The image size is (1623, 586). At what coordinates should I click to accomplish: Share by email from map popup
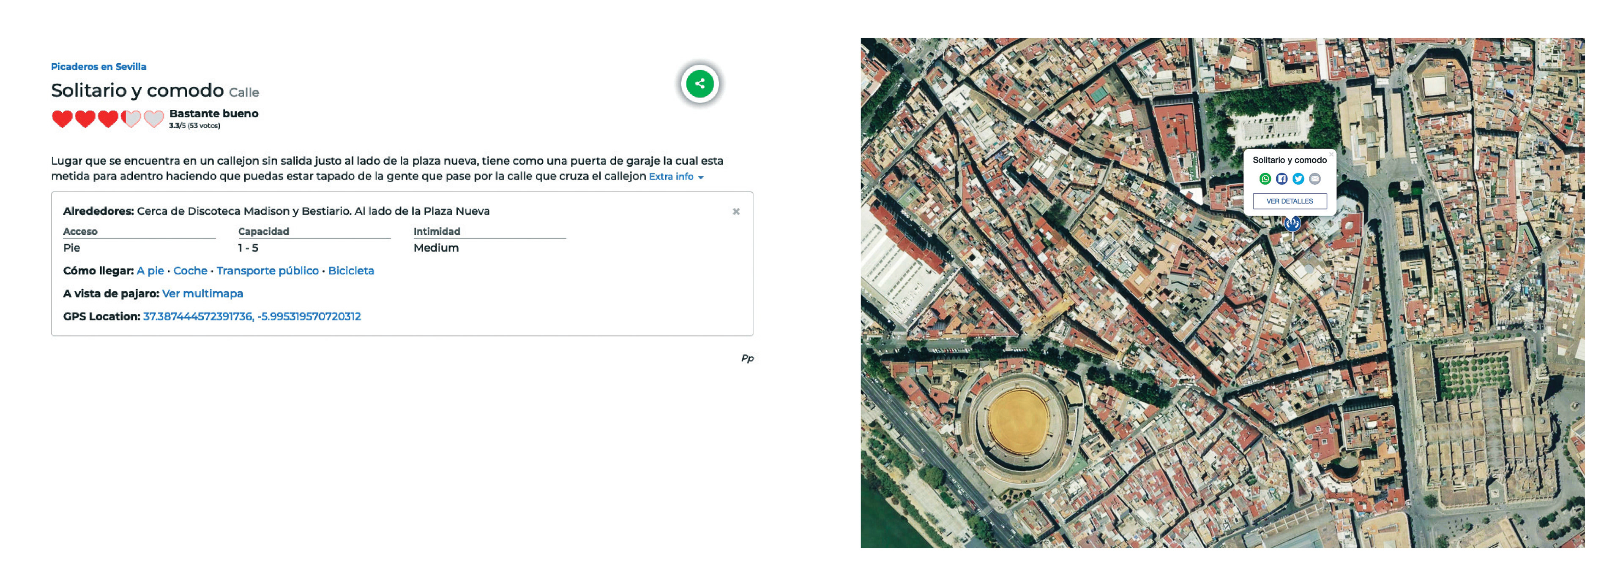pos(1315,179)
